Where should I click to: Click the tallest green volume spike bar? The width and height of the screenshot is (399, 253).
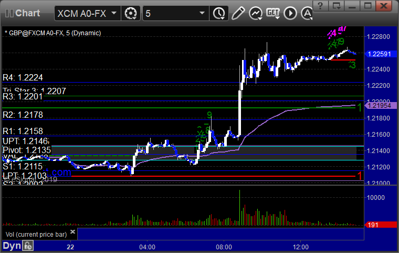click(239, 208)
